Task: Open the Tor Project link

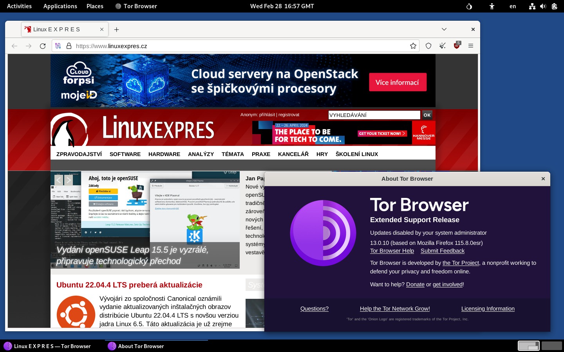Action: pyautogui.click(x=461, y=263)
